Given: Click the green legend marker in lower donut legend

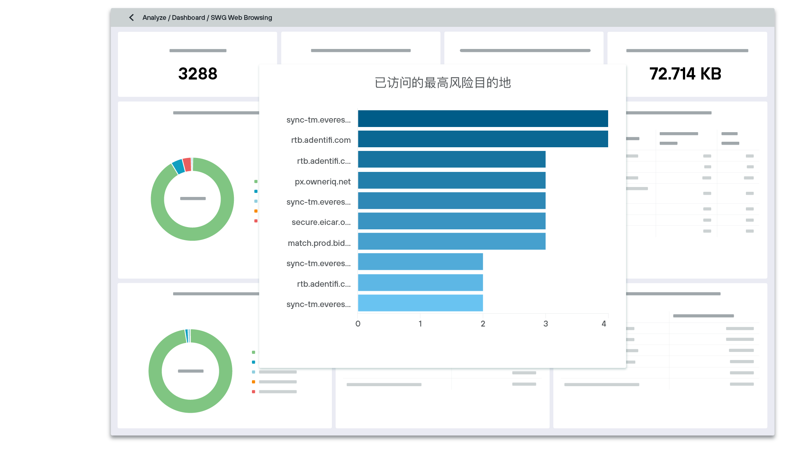Looking at the screenshot, I should (253, 352).
